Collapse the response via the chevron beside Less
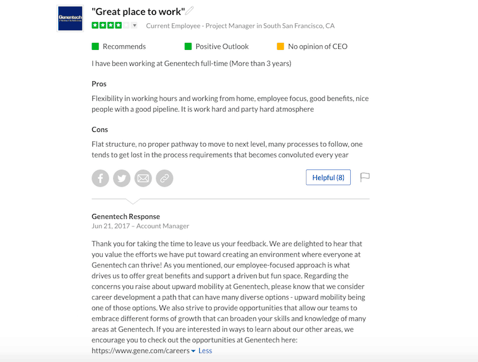Image resolution: width=478 pixels, height=362 pixels. coord(194,351)
